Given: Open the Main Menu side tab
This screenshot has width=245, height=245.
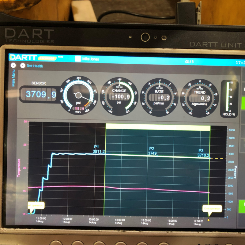Looking at the screenshot, I should (13, 78).
